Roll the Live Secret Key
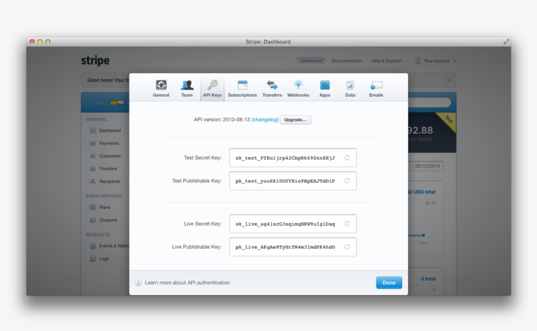 click(347, 224)
